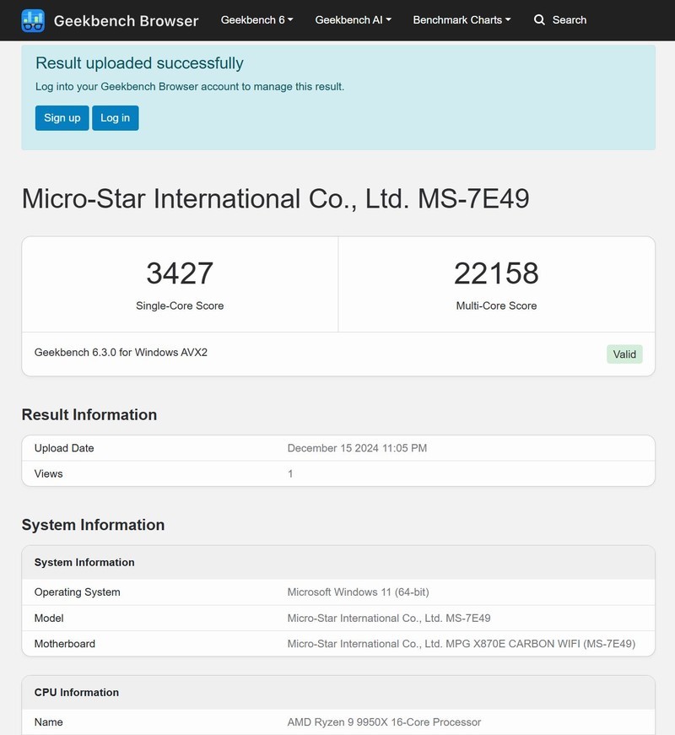Click the AMD Ryzen 9 9950X processor name
Image resolution: width=675 pixels, height=735 pixels.
(x=384, y=722)
